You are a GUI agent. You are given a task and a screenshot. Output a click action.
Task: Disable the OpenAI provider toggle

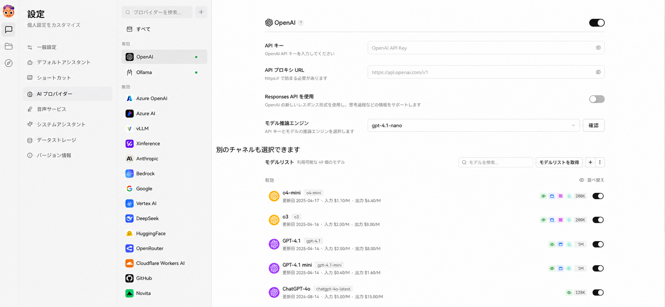597,23
